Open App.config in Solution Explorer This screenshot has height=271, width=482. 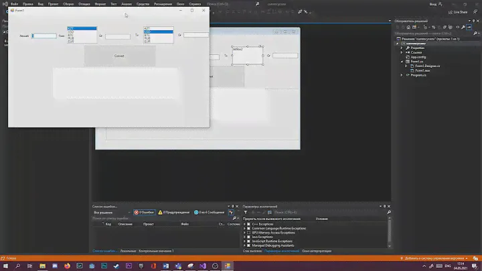coord(416,57)
